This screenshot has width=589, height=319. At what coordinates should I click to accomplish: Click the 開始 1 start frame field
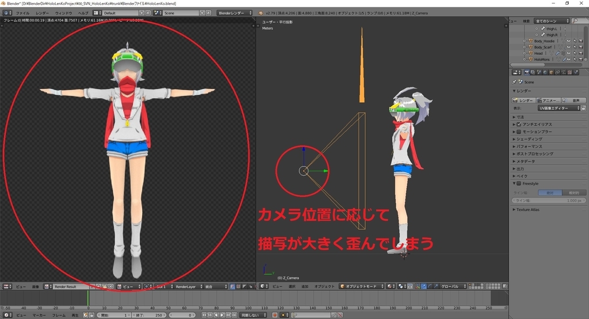click(114, 315)
